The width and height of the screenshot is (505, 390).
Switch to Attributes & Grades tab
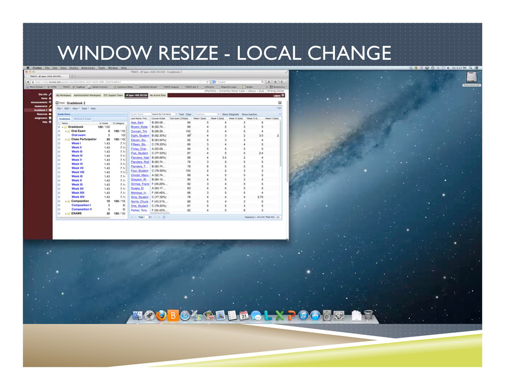(x=82, y=119)
